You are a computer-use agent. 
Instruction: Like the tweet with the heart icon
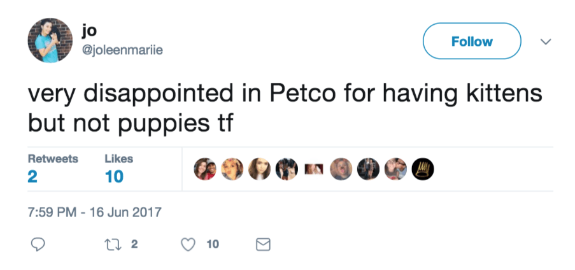coord(188,244)
